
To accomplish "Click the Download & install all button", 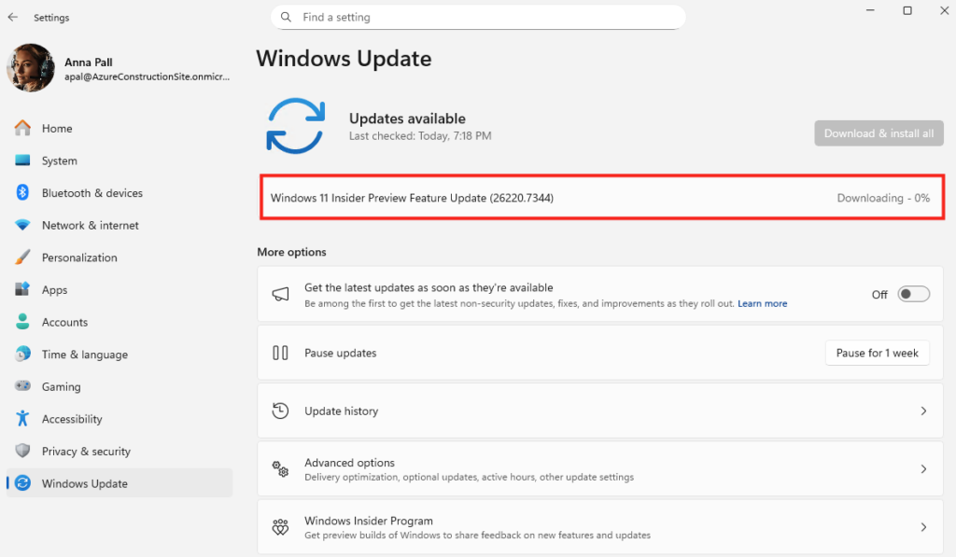I will [879, 133].
